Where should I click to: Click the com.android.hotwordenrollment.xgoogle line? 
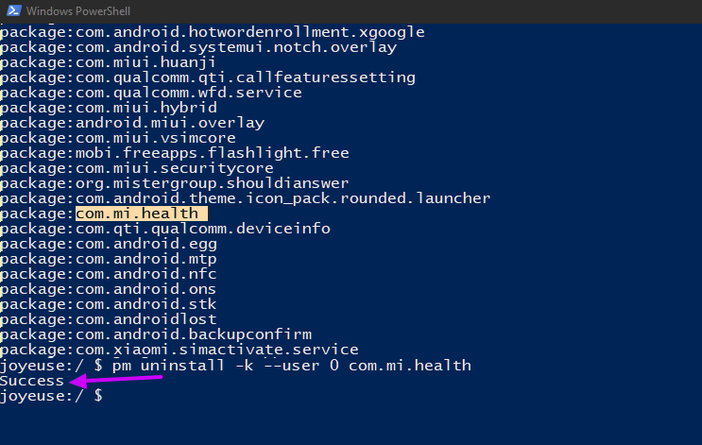213,32
